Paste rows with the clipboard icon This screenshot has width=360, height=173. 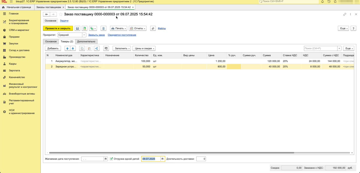point(89,49)
